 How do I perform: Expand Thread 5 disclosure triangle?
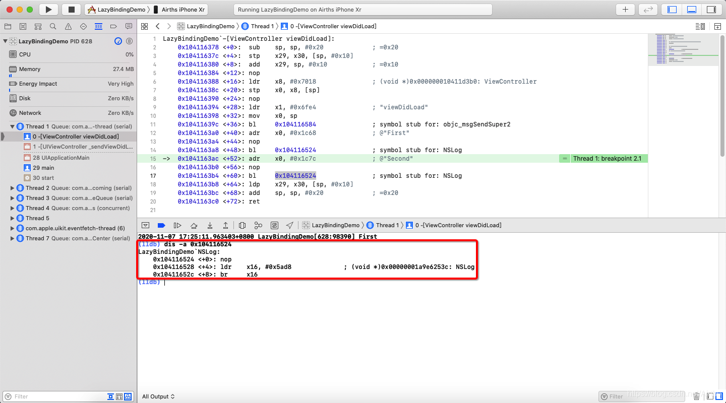13,218
